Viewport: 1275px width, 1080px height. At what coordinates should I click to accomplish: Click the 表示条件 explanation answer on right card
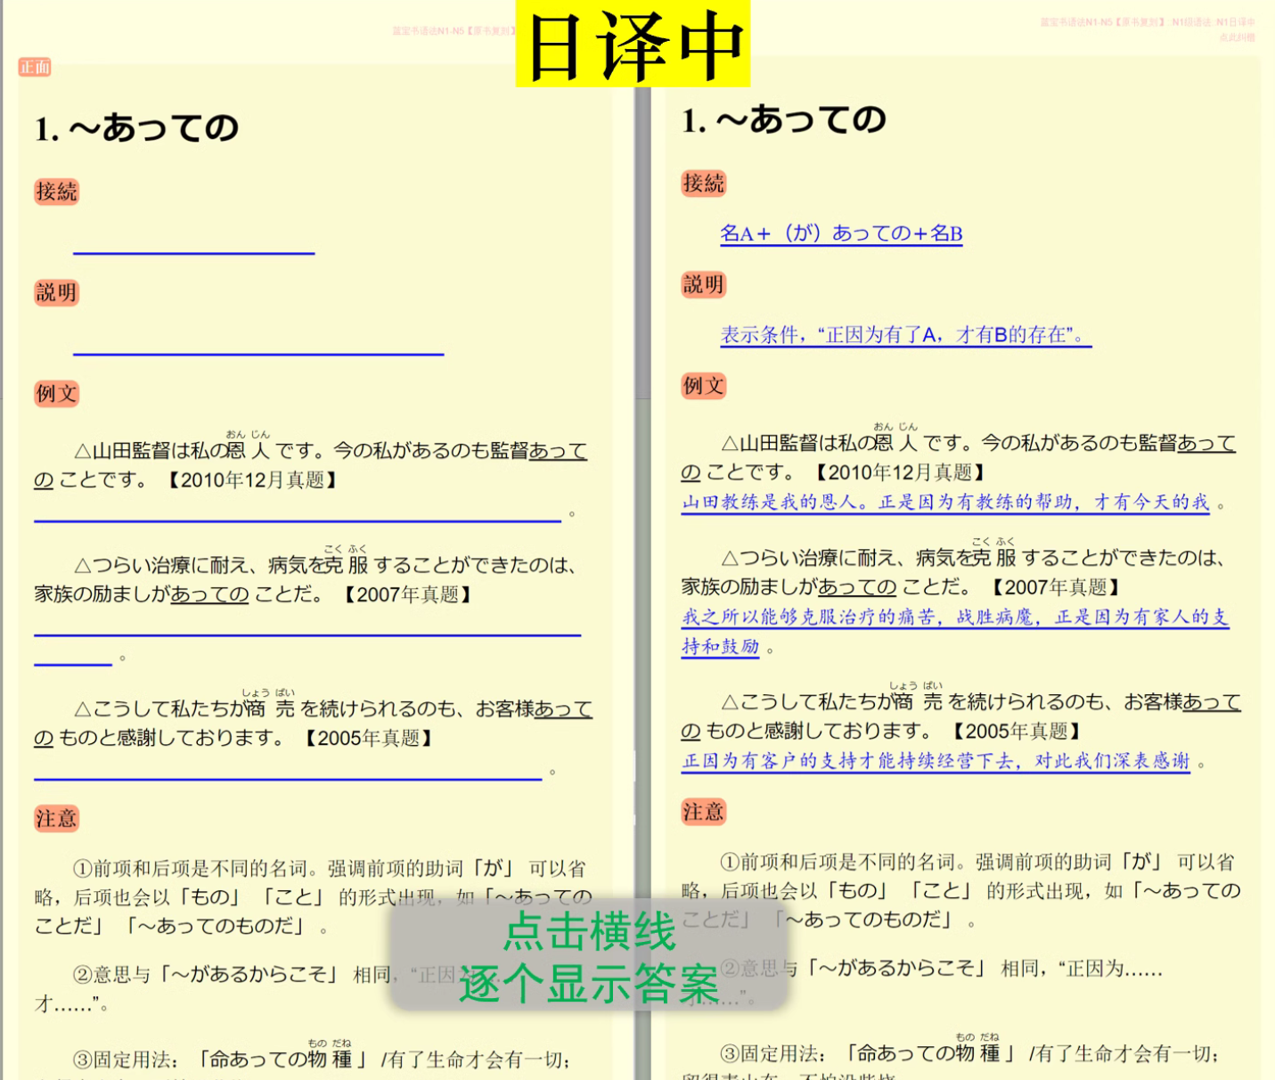[905, 335]
